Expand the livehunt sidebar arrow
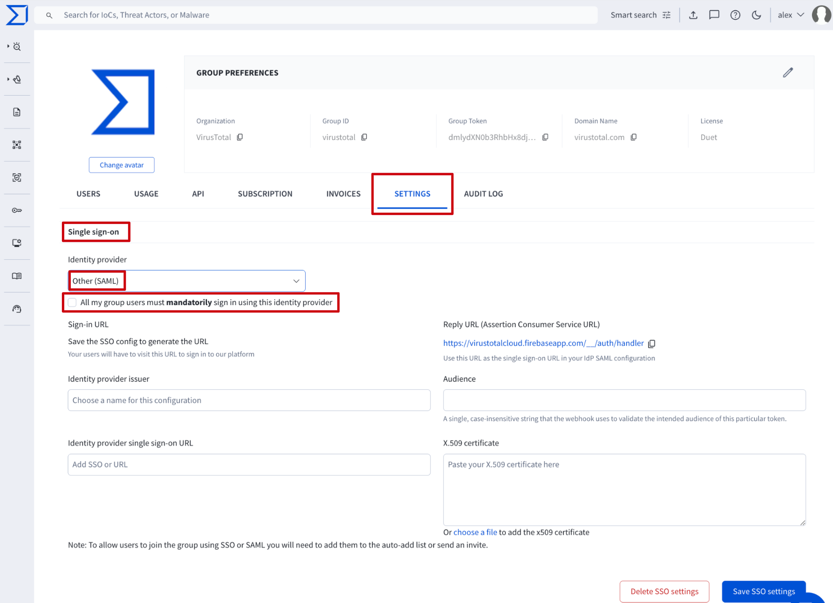Image resolution: width=833 pixels, height=603 pixels. pos(8,79)
